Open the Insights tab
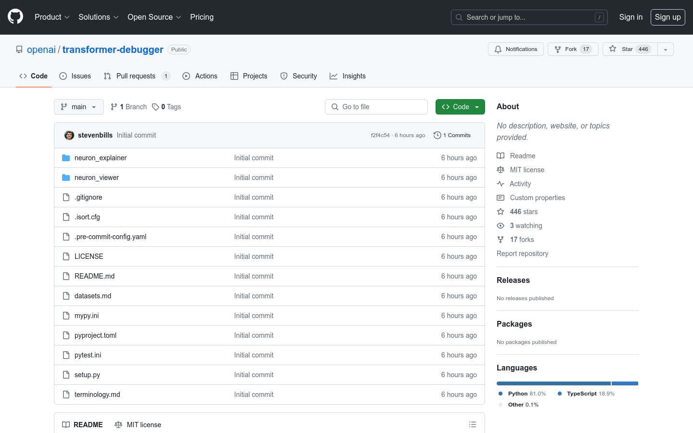Screen dimensions: 693x433 click(347, 76)
